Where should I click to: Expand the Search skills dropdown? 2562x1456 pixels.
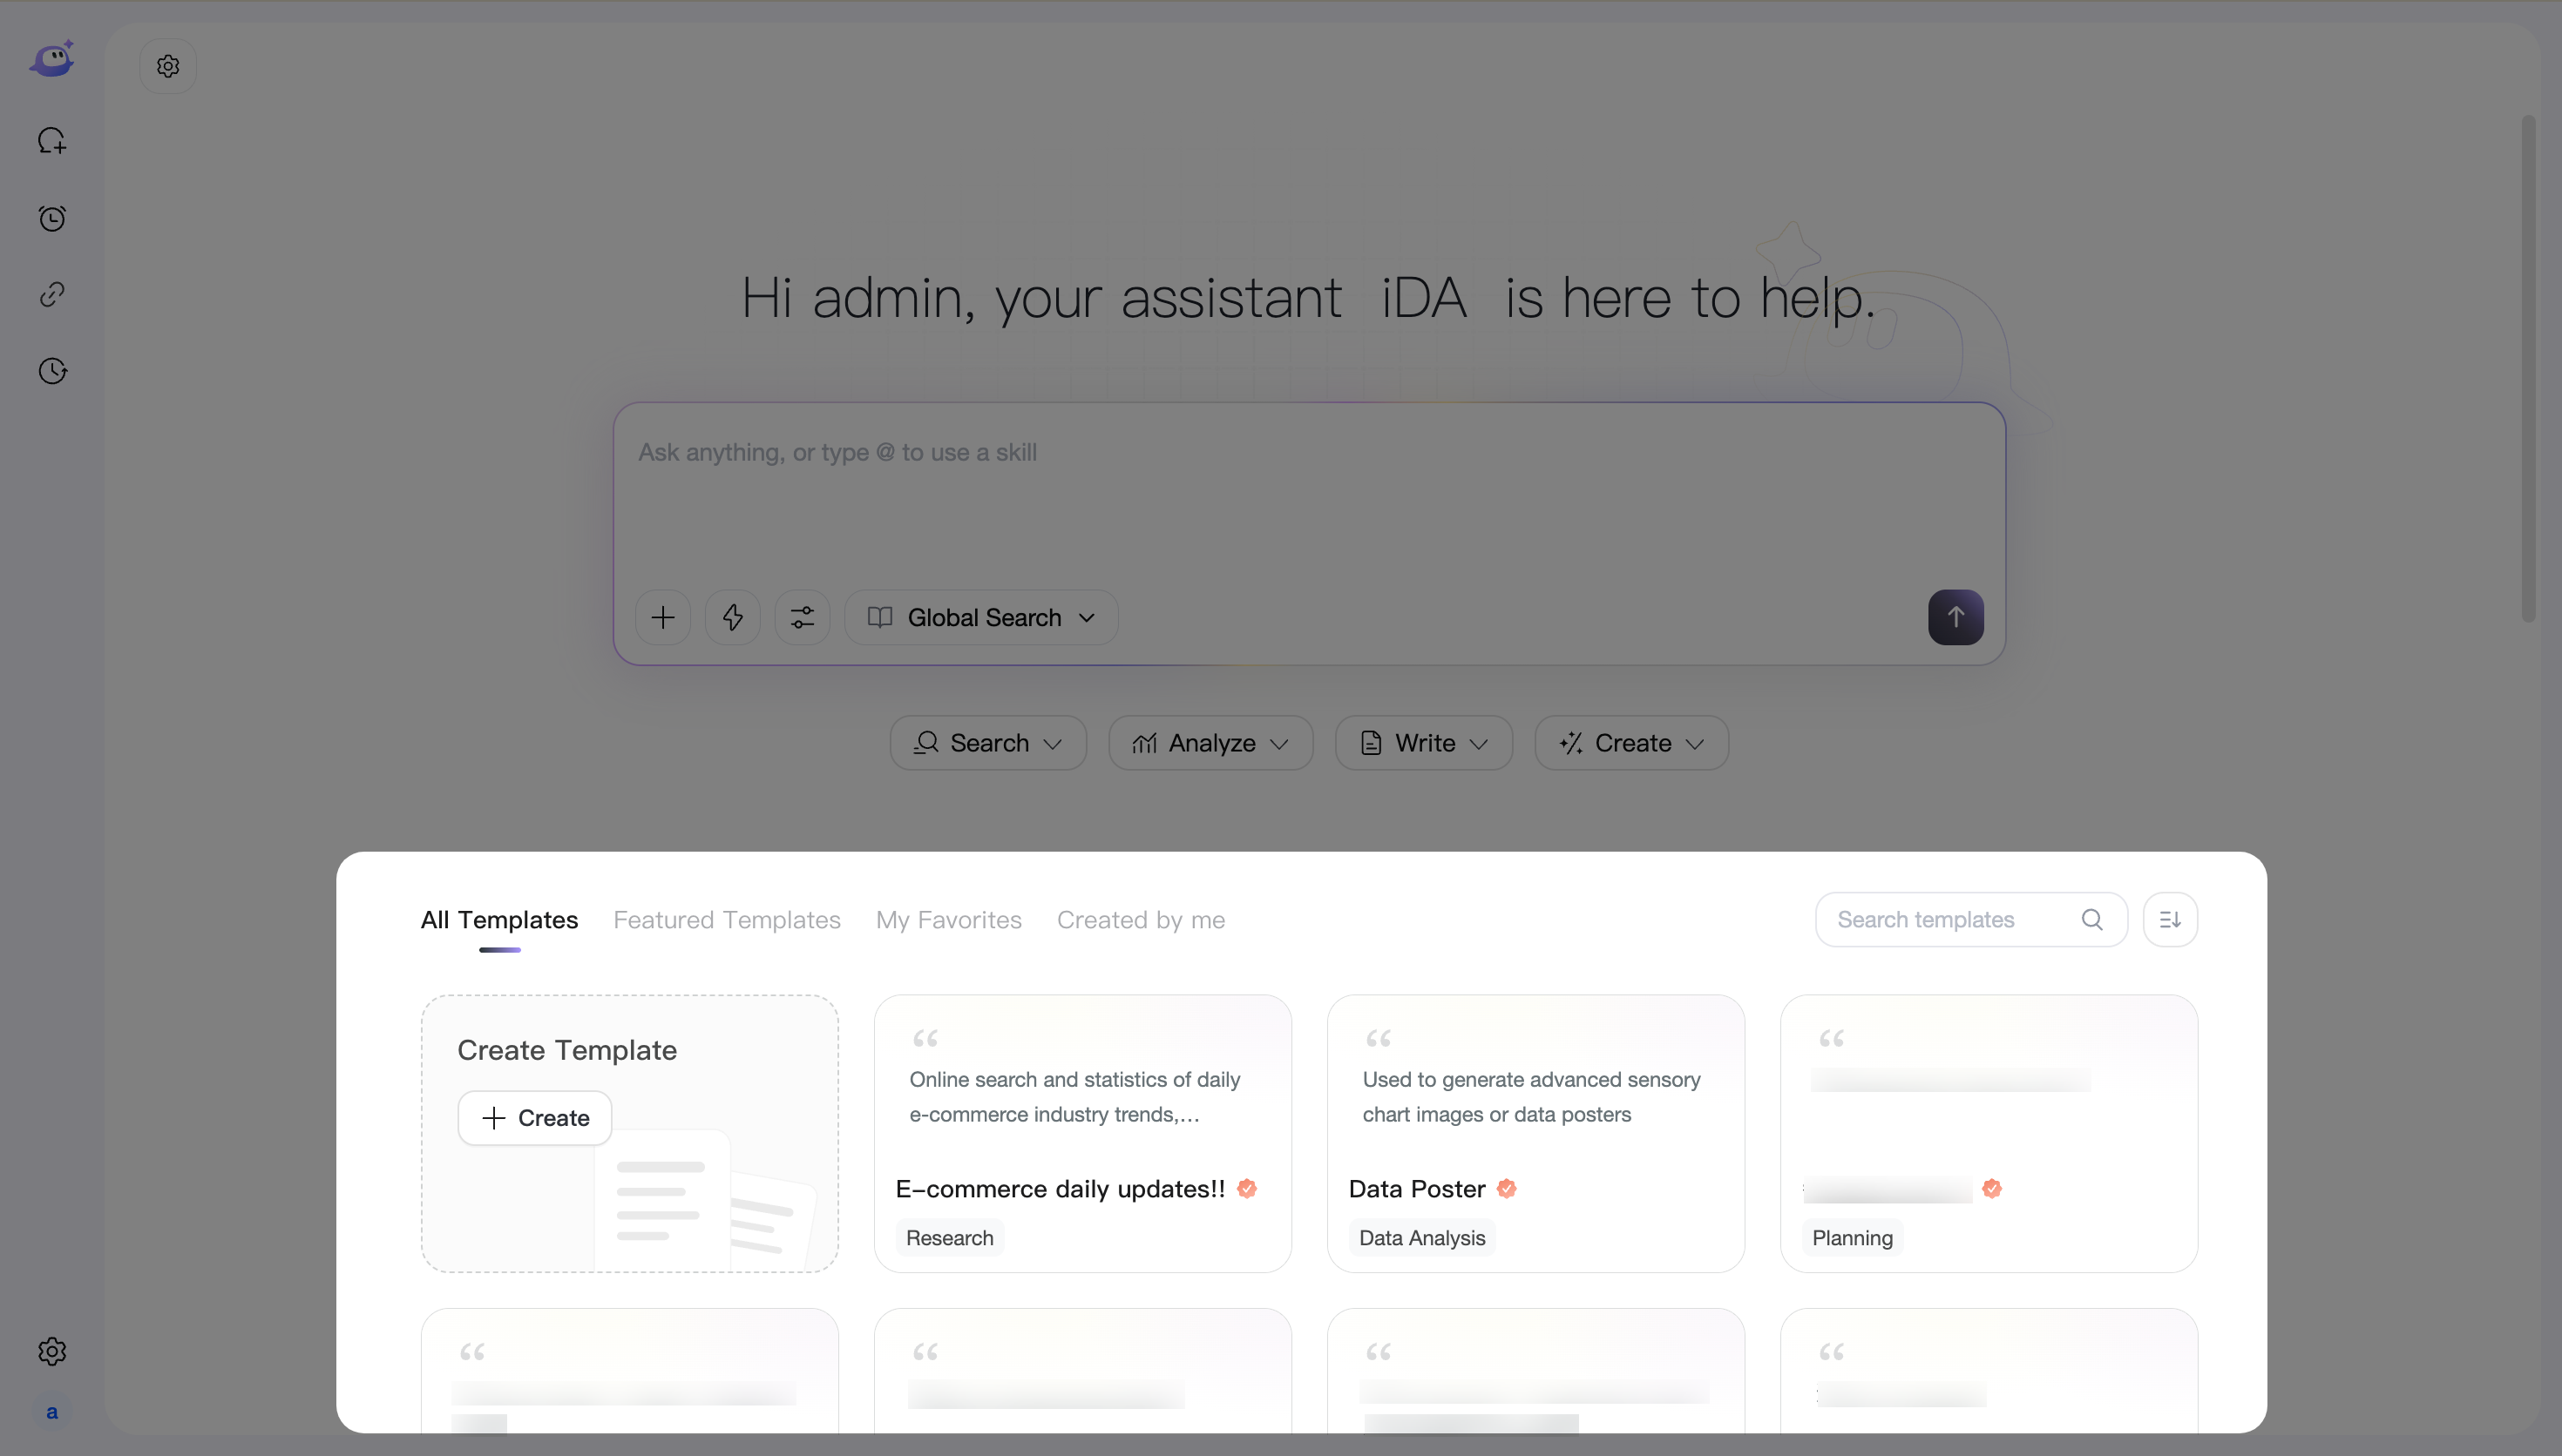tap(988, 743)
